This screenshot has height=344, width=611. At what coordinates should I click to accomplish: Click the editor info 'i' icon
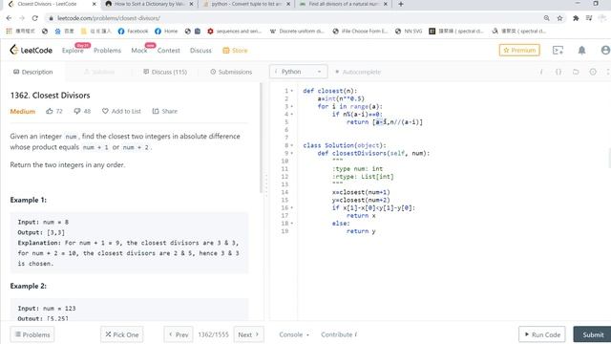(541, 72)
